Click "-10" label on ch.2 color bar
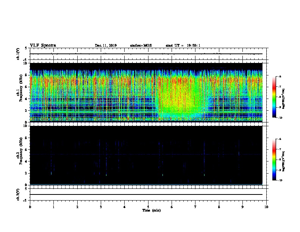 pyautogui.click(x=280, y=180)
